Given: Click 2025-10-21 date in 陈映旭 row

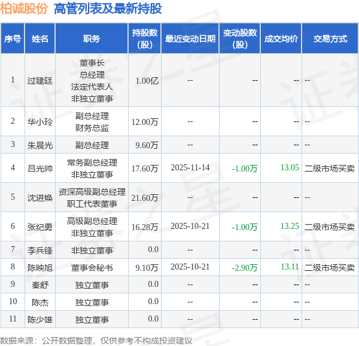Looking at the screenshot, I should click(x=190, y=267).
